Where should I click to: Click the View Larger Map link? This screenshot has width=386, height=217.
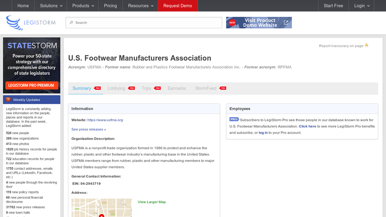pyautogui.click(x=152, y=202)
